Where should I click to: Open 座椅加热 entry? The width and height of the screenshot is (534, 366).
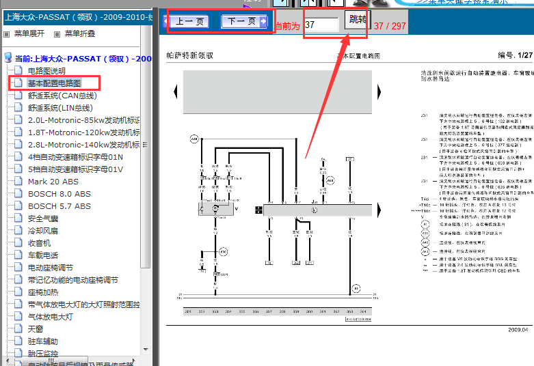tap(43, 292)
